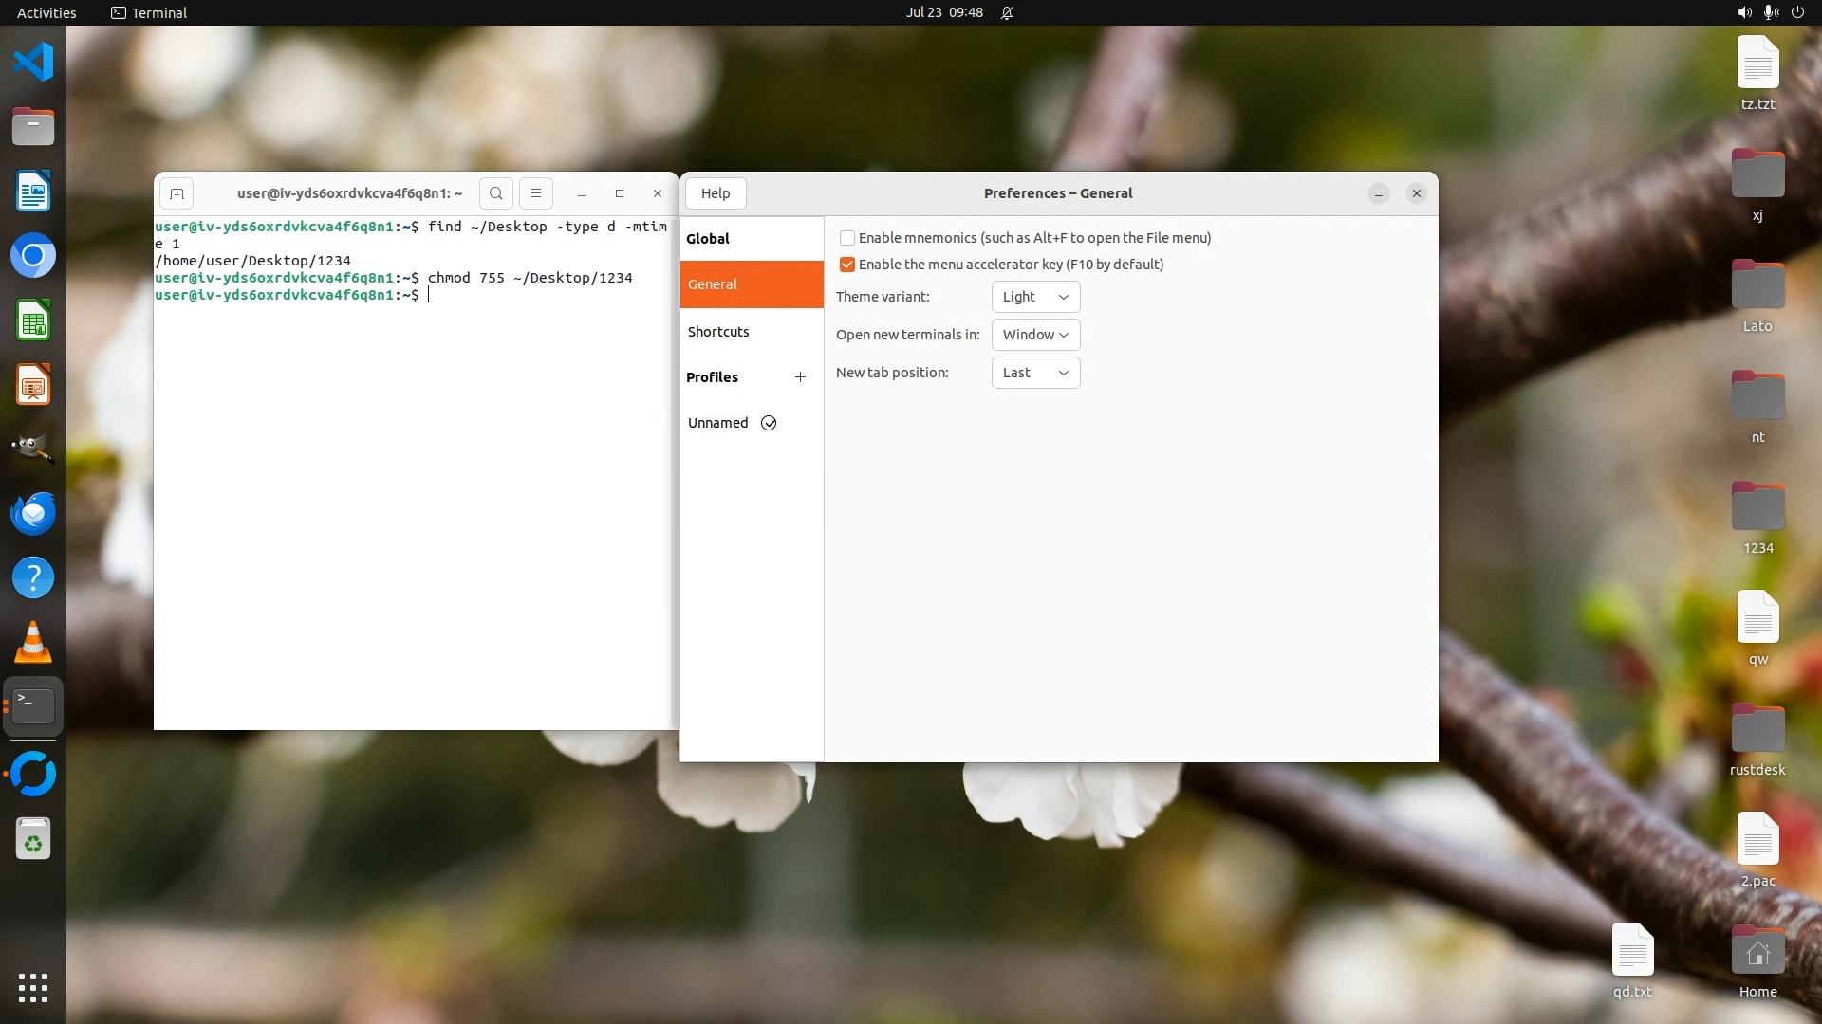Disable the menu accelerator key checkbox
Image resolution: width=1822 pixels, height=1024 pixels.
(x=847, y=265)
